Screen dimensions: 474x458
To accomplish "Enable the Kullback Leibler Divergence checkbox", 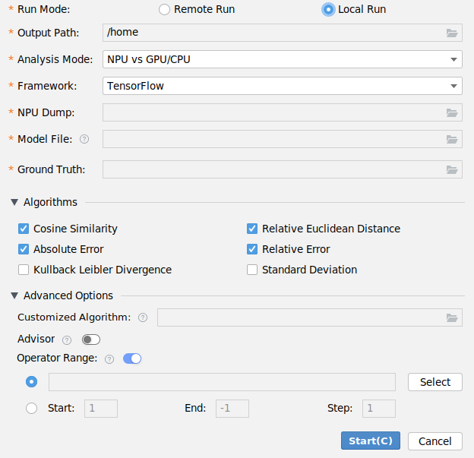I will pos(24,270).
